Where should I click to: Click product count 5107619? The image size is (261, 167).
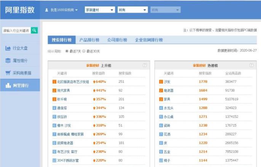(232, 99)
